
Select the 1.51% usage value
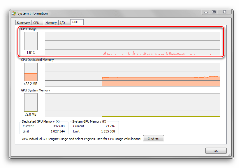pyautogui.click(x=31, y=53)
